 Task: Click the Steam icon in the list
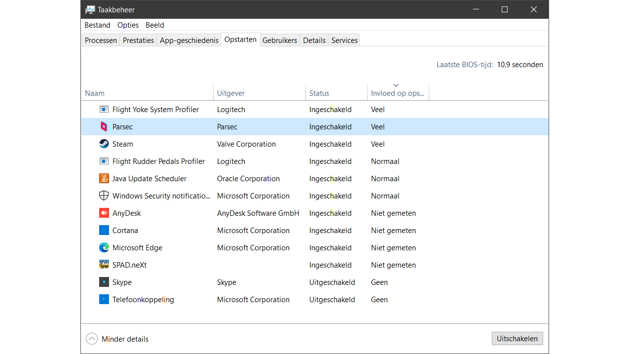[104, 144]
